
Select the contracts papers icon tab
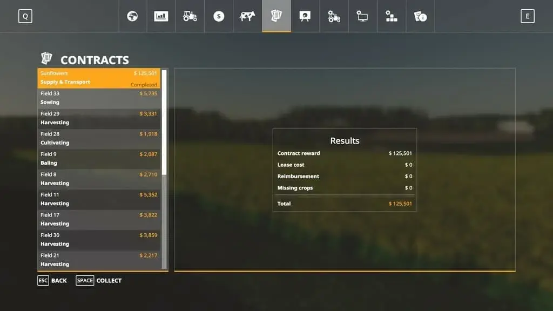pos(276,16)
